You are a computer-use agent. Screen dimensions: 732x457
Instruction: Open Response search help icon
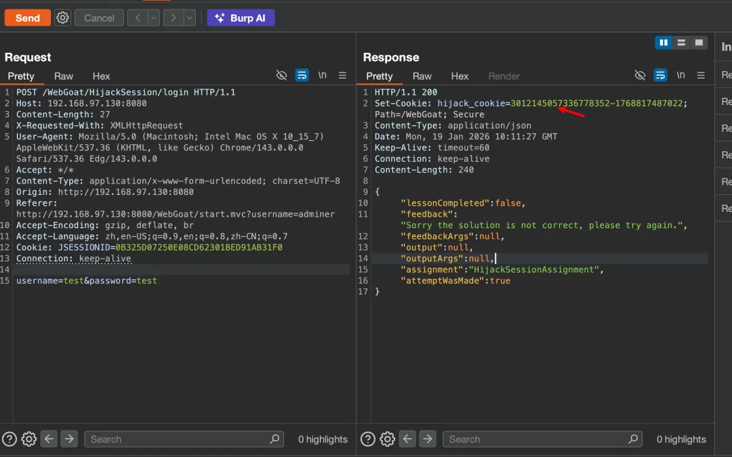(368, 439)
